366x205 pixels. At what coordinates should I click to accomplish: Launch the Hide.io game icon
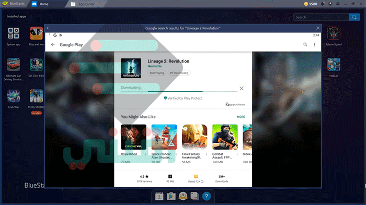[334, 65]
